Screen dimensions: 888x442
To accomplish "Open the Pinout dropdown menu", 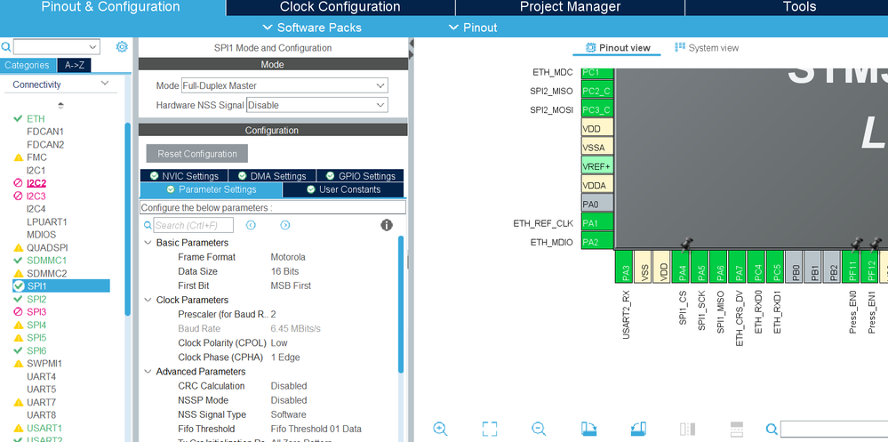I will coord(473,28).
